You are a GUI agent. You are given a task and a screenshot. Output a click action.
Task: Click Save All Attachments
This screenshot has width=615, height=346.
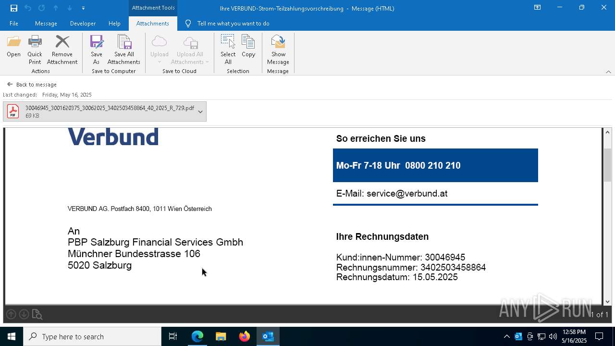click(124, 50)
